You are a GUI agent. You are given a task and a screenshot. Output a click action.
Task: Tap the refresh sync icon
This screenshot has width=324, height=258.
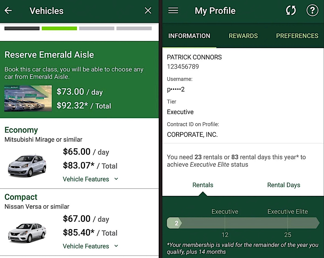click(291, 11)
